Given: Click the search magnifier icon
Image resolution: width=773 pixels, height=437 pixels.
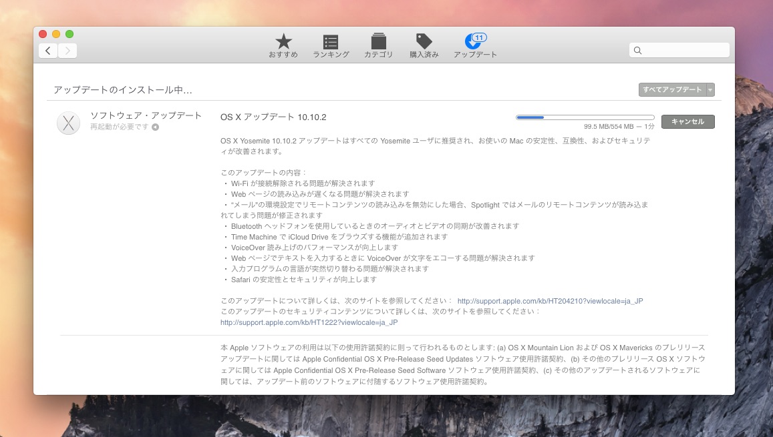Looking at the screenshot, I should (x=637, y=50).
